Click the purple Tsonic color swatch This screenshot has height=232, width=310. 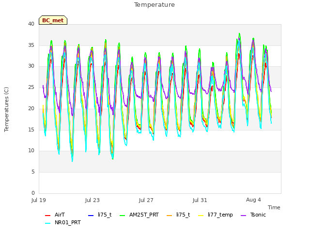tap(244, 216)
